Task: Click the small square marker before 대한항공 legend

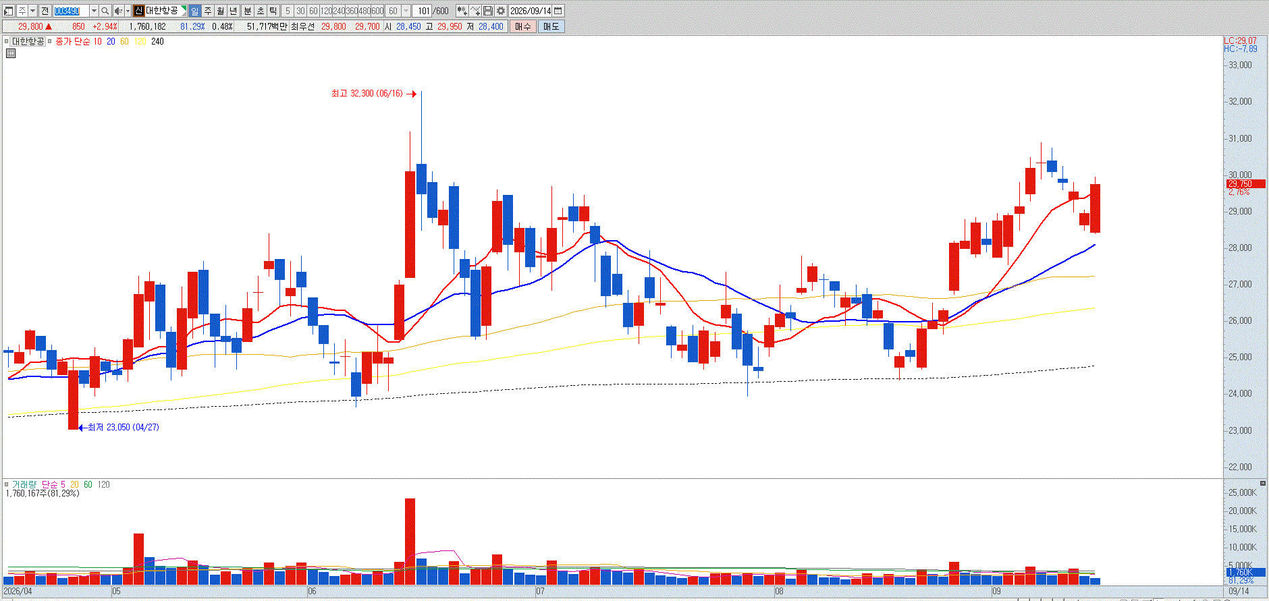Action: tap(7, 41)
